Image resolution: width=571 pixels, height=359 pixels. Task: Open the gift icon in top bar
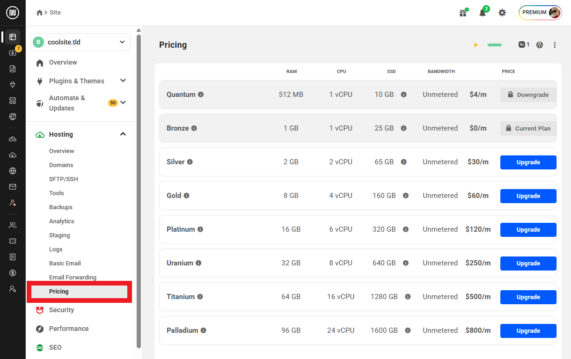tap(463, 13)
